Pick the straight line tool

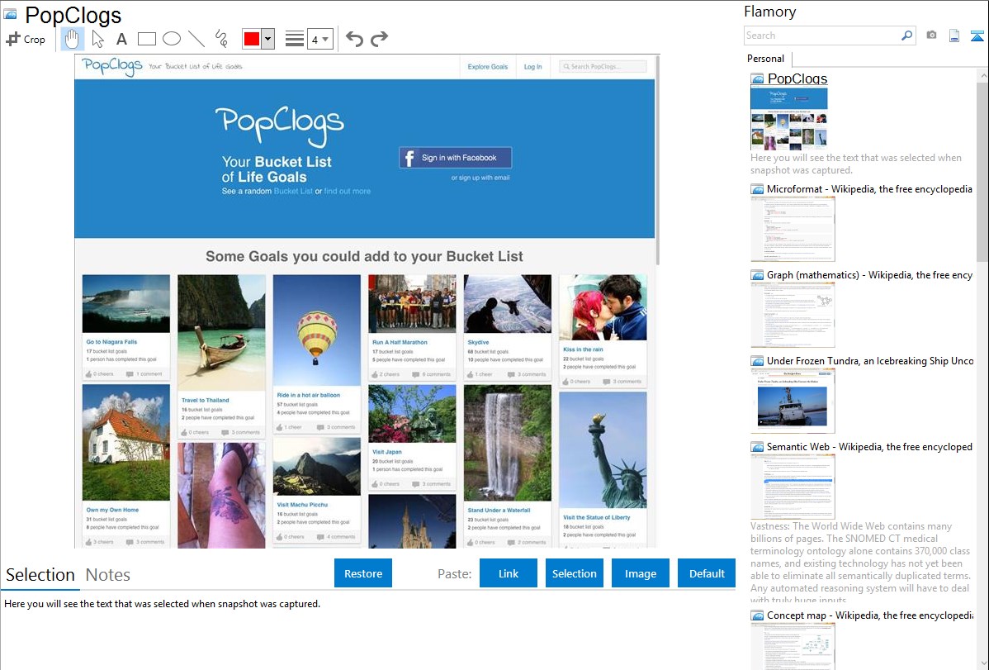pos(196,39)
